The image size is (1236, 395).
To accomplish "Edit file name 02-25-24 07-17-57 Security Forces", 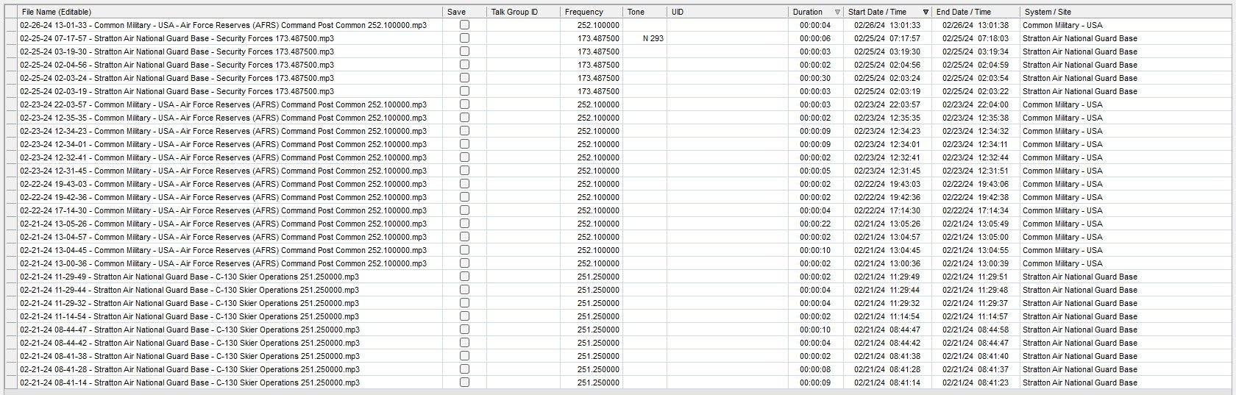I will (177, 38).
